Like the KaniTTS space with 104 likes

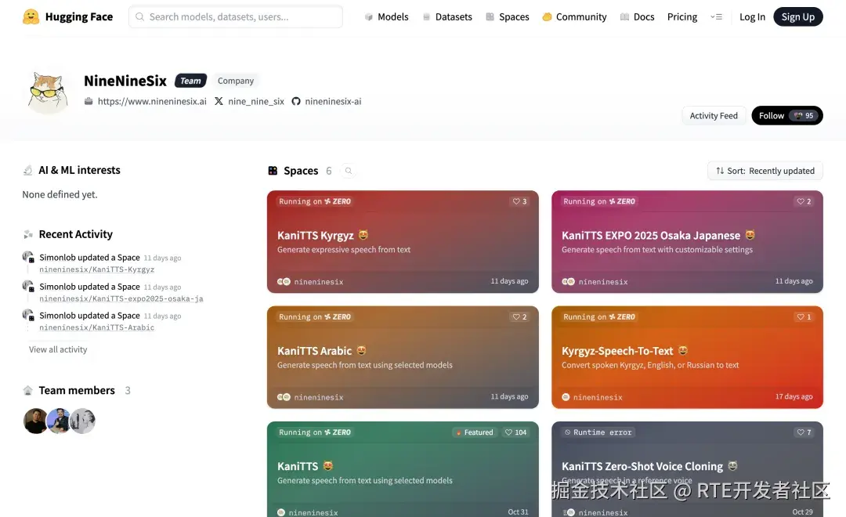click(x=515, y=432)
